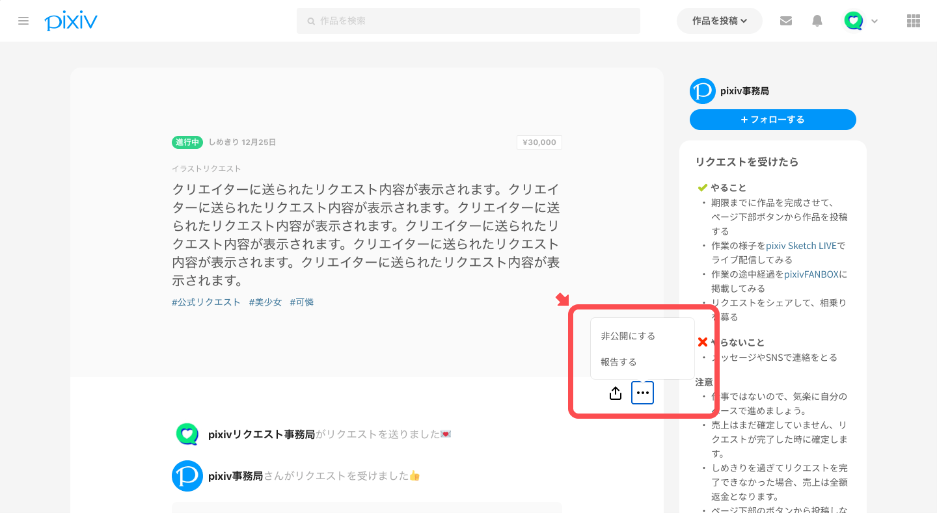Toggle the three-dot more options button
937x513 pixels.
click(x=642, y=393)
